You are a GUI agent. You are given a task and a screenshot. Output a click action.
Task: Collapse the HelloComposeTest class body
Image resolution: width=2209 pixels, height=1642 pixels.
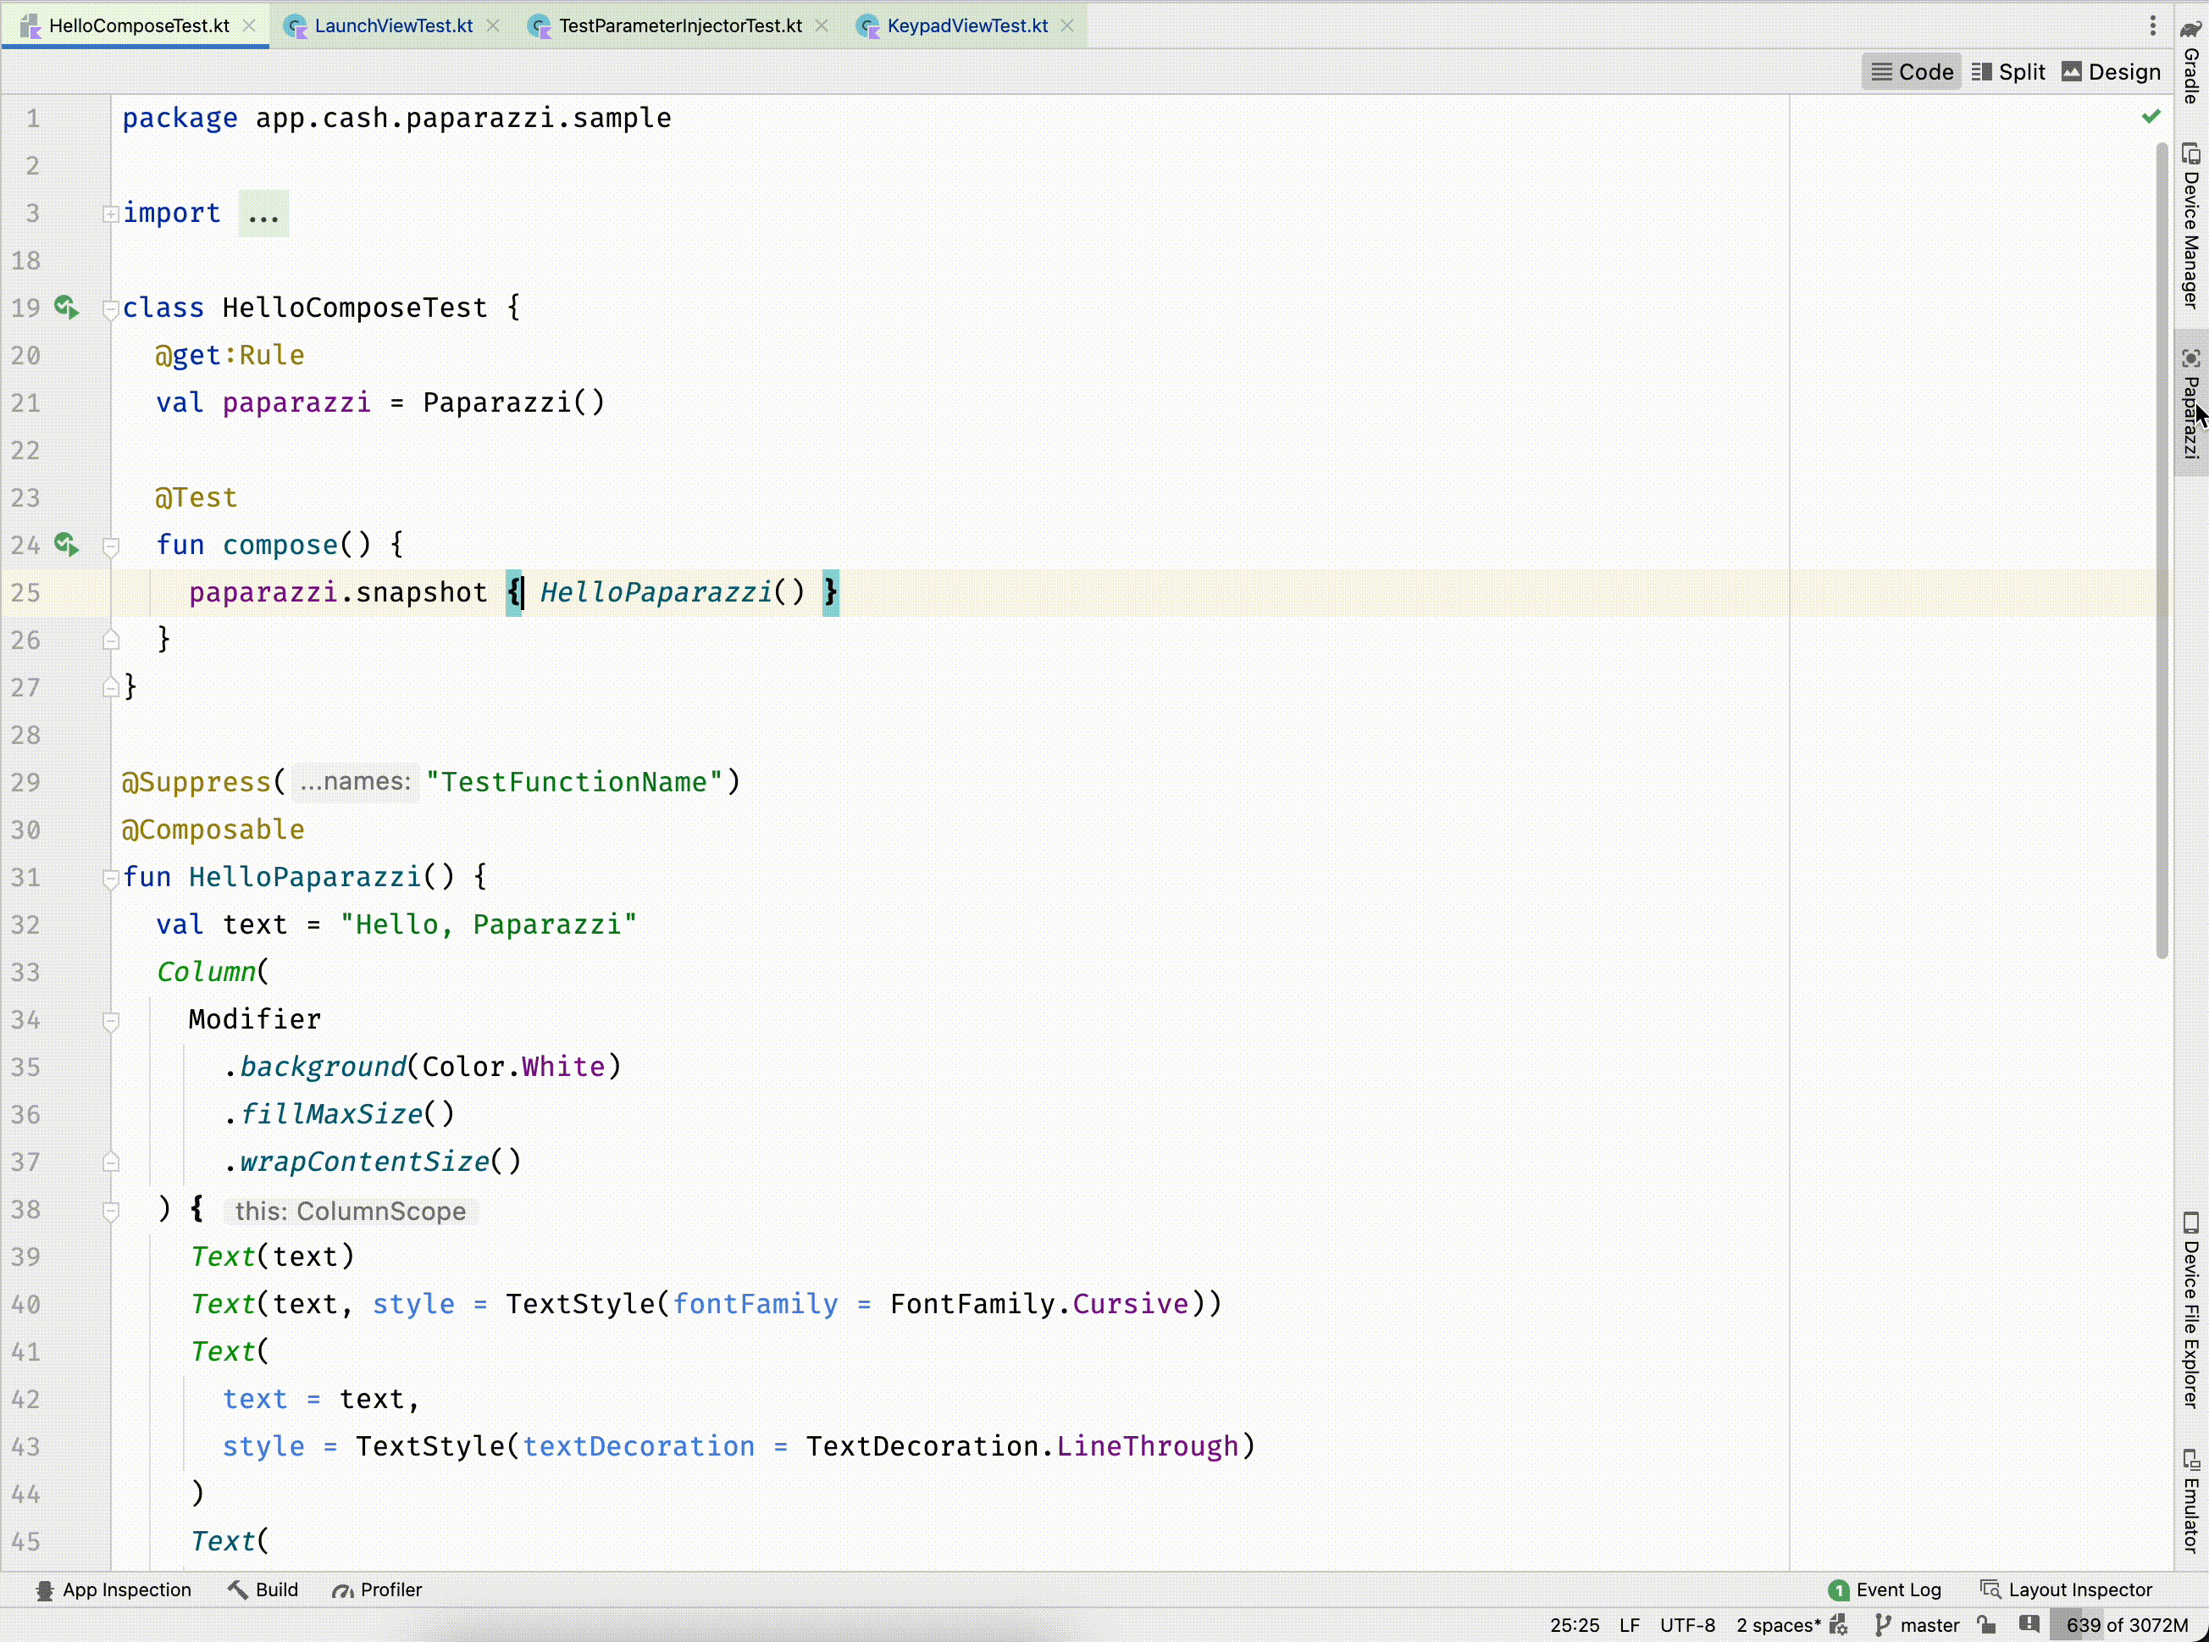(110, 309)
